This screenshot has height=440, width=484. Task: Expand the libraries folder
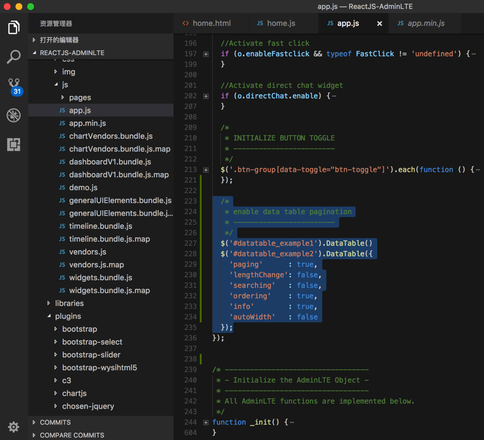point(69,303)
